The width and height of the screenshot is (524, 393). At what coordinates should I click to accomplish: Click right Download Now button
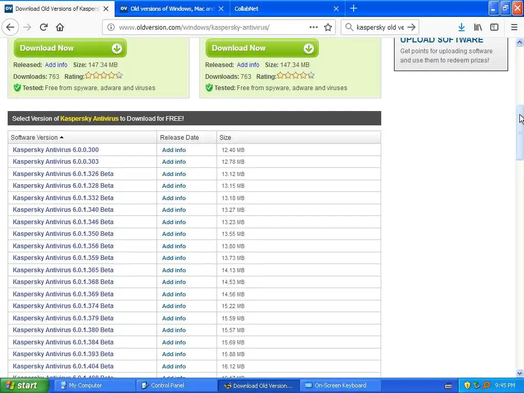click(262, 48)
